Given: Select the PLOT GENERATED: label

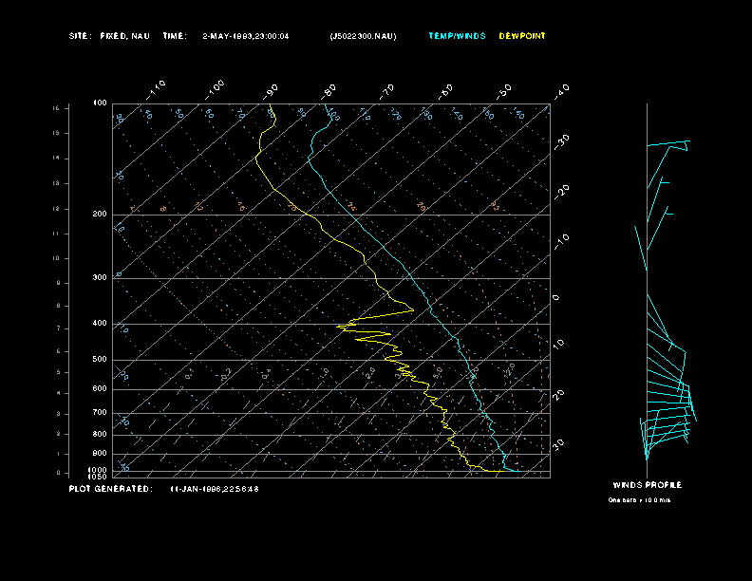Looking at the screenshot, I should point(110,489).
